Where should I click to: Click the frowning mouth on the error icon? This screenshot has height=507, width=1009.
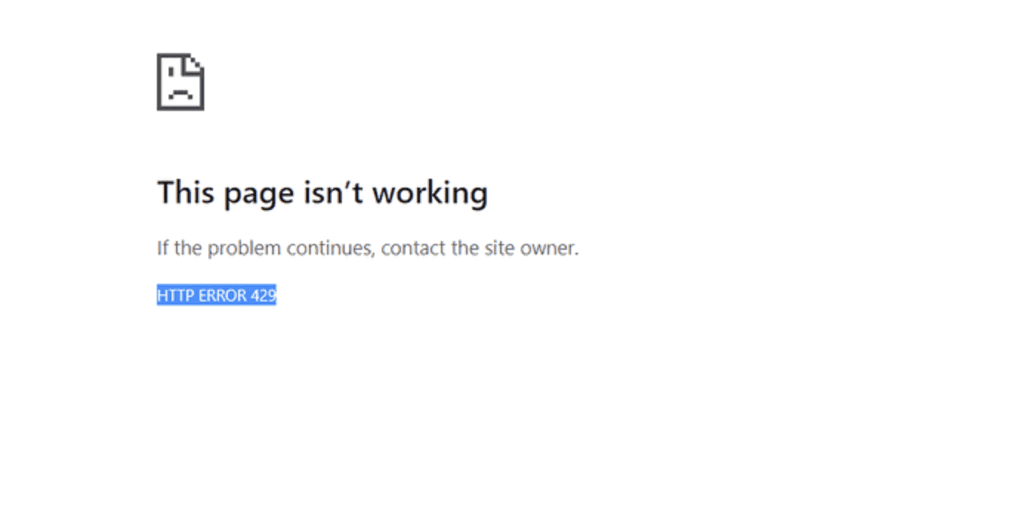pyautogui.click(x=180, y=95)
